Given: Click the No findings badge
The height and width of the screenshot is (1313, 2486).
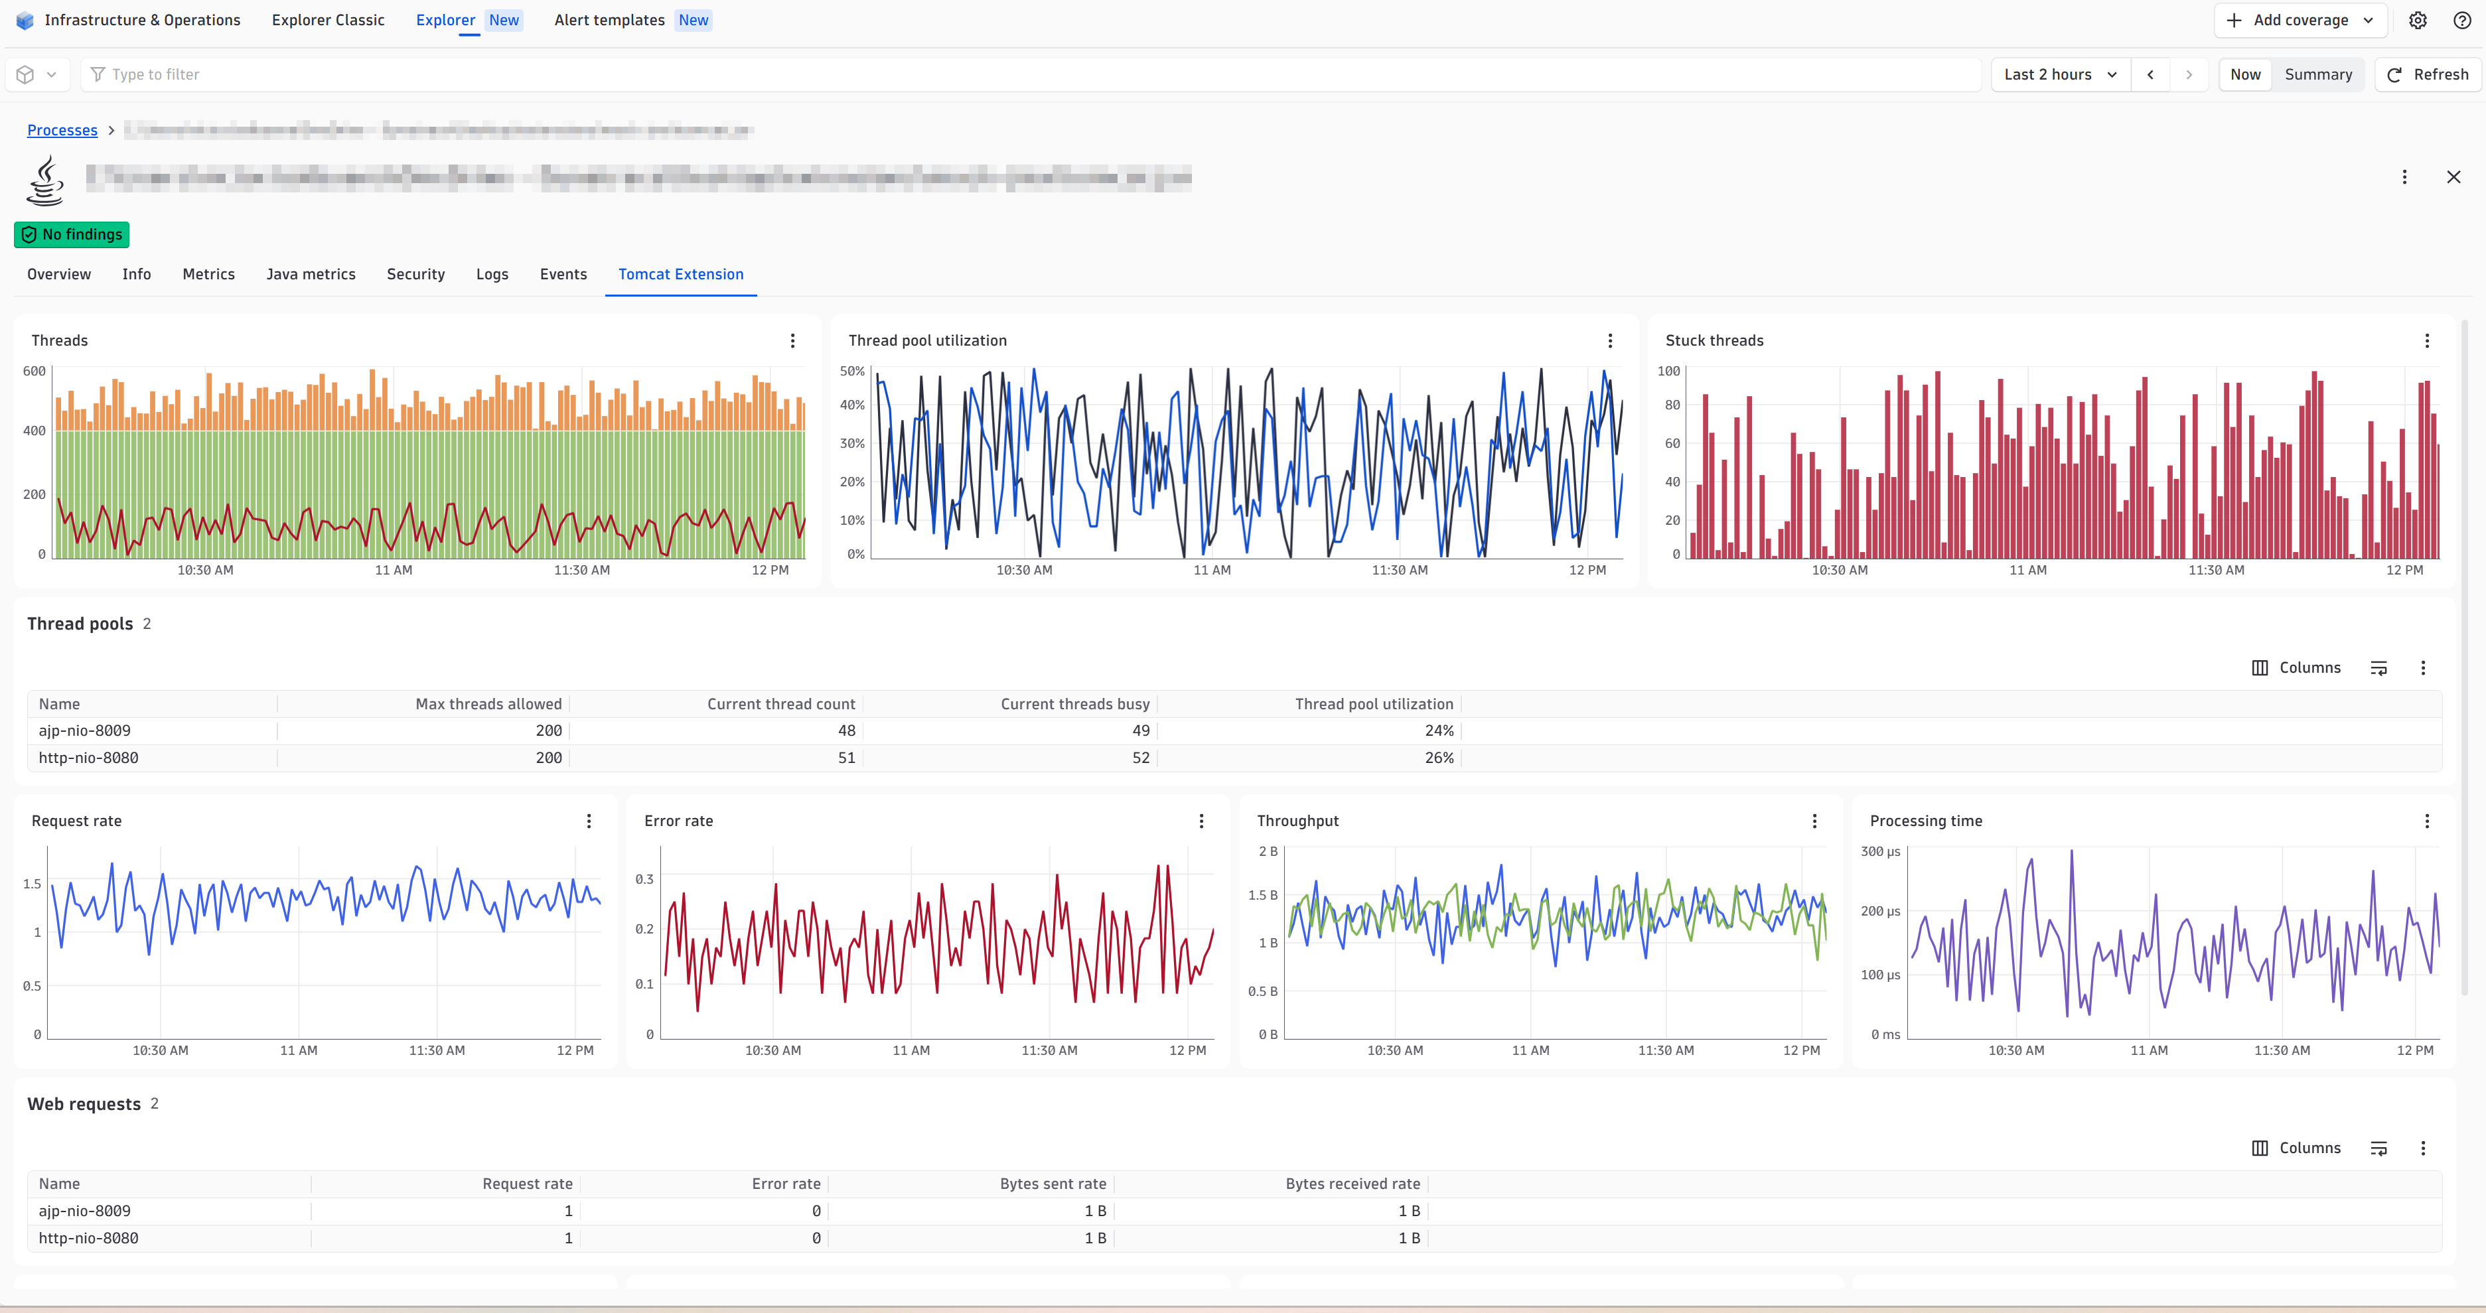Looking at the screenshot, I should pos(72,234).
